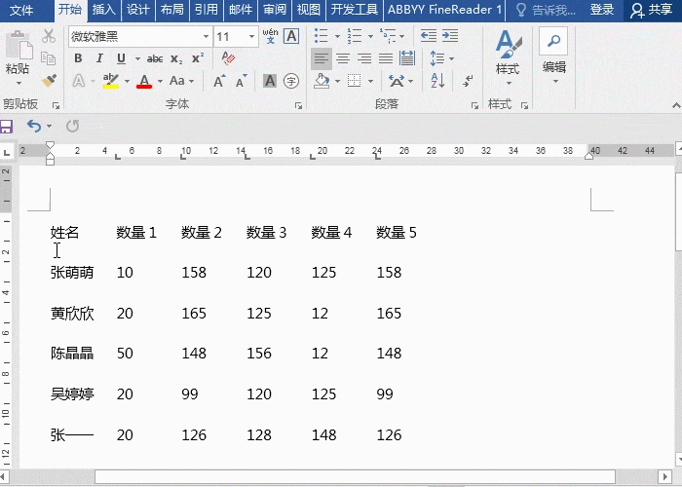This screenshot has width=682, height=487.
Task: Apply paragraph shading fill bucket
Action: [x=322, y=81]
